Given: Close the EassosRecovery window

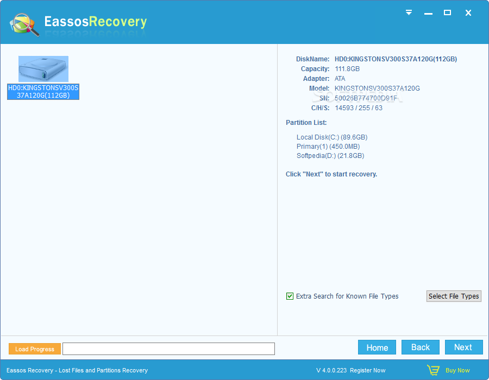Looking at the screenshot, I should point(468,13).
